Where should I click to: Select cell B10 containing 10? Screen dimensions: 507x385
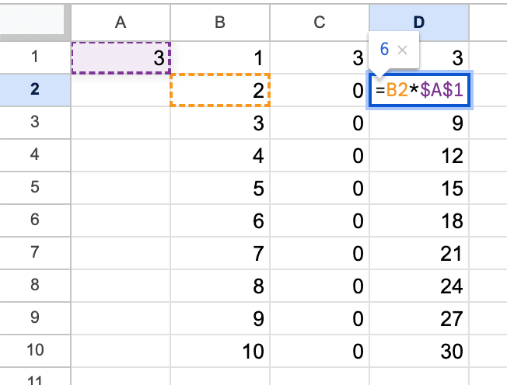tap(220, 351)
